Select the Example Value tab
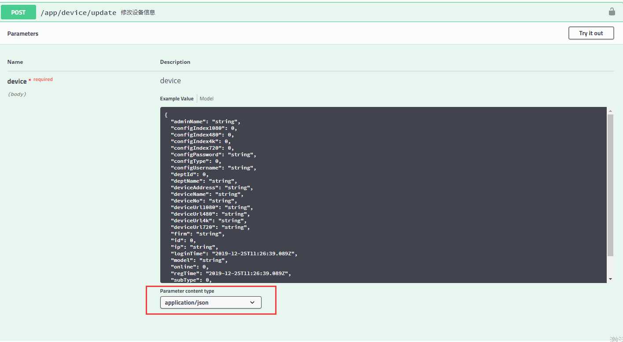Viewport: 623px width, 342px height. coord(177,99)
